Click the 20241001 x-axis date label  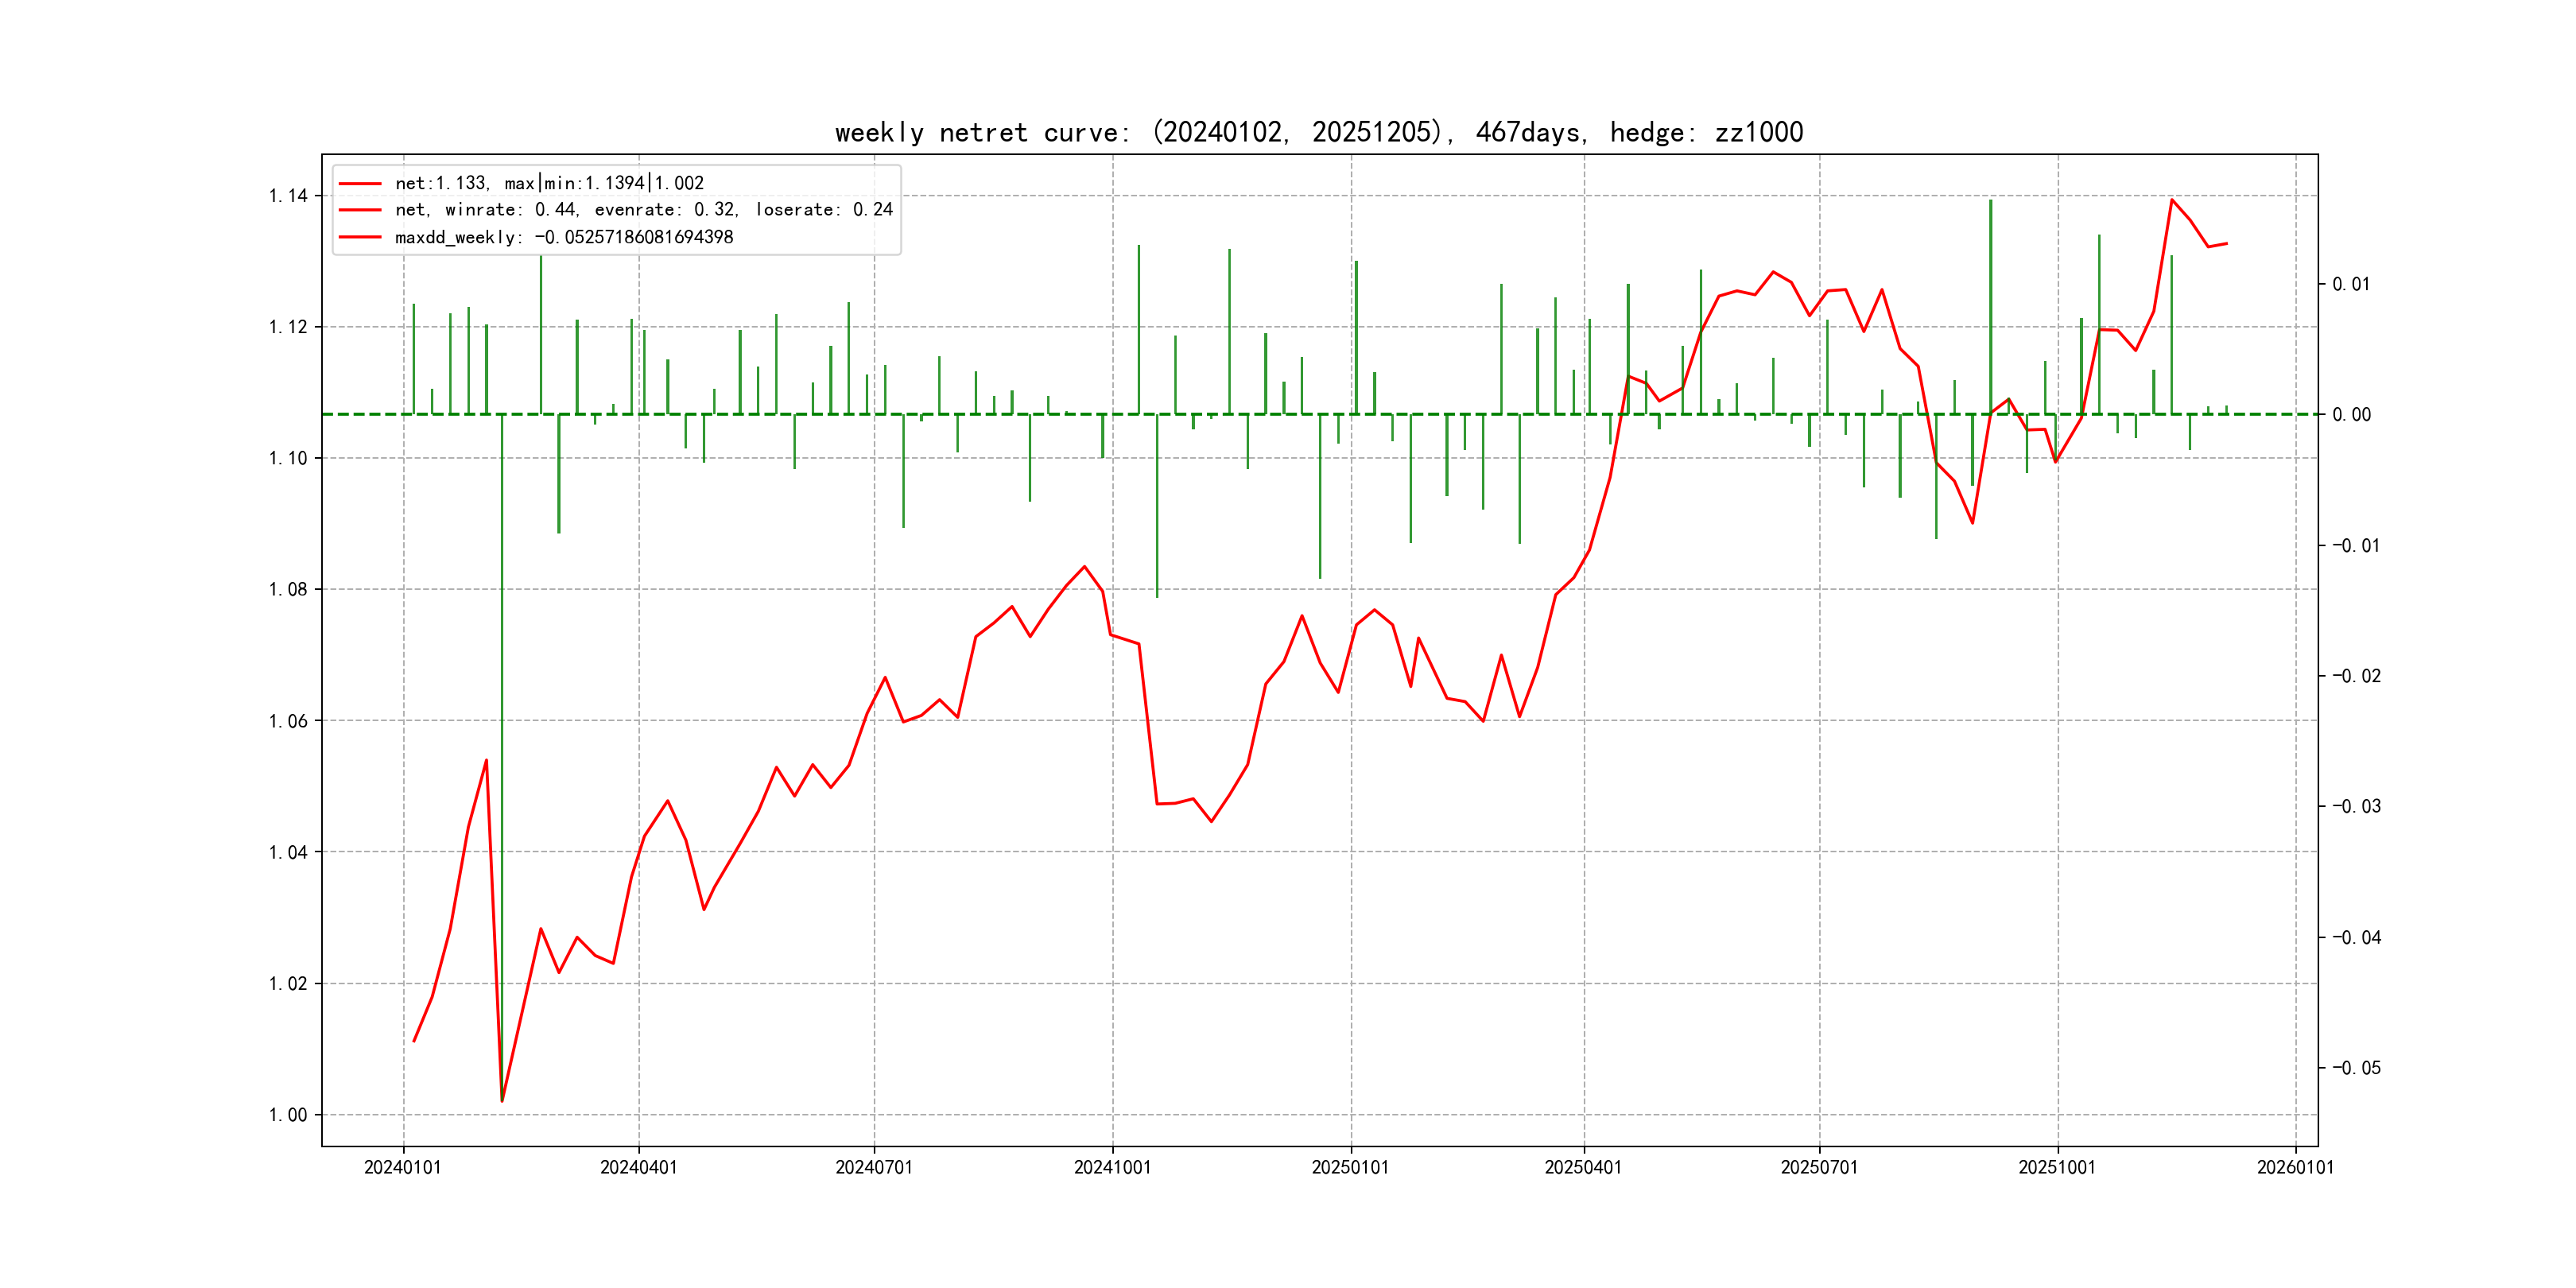[1112, 1168]
